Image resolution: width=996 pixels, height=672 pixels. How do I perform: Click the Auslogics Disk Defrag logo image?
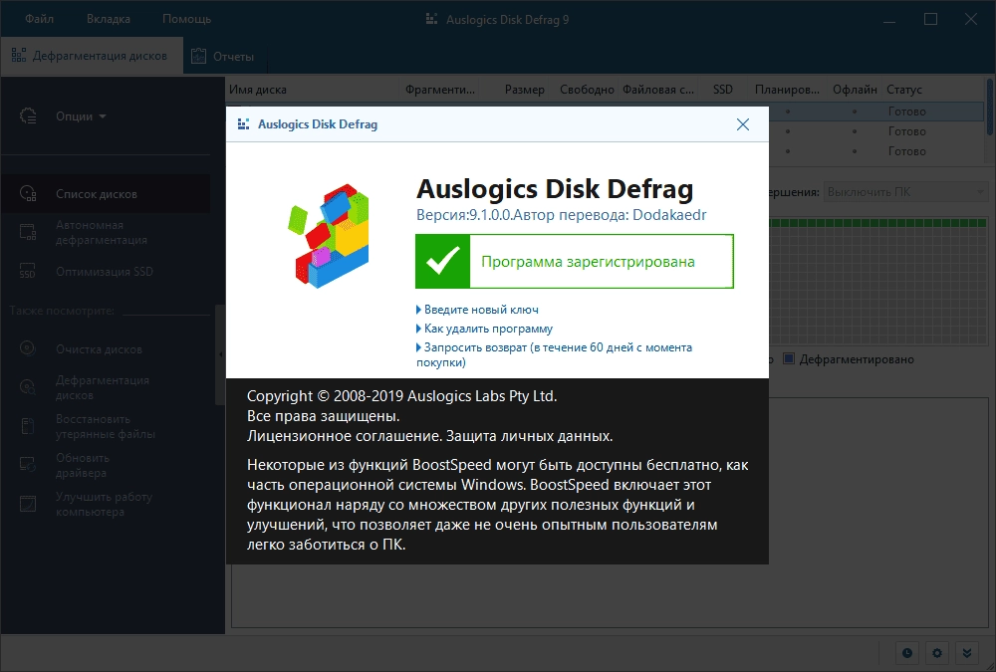click(x=329, y=236)
